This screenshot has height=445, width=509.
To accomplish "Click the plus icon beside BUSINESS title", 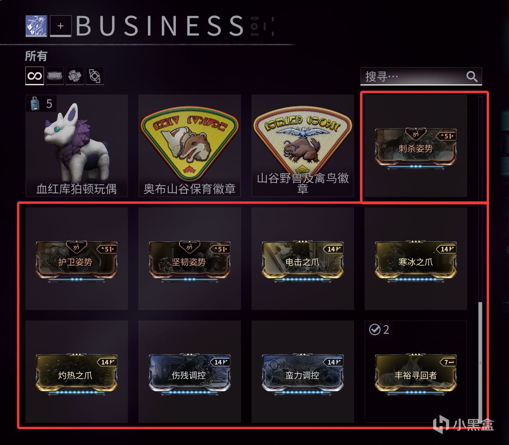I will (x=61, y=26).
